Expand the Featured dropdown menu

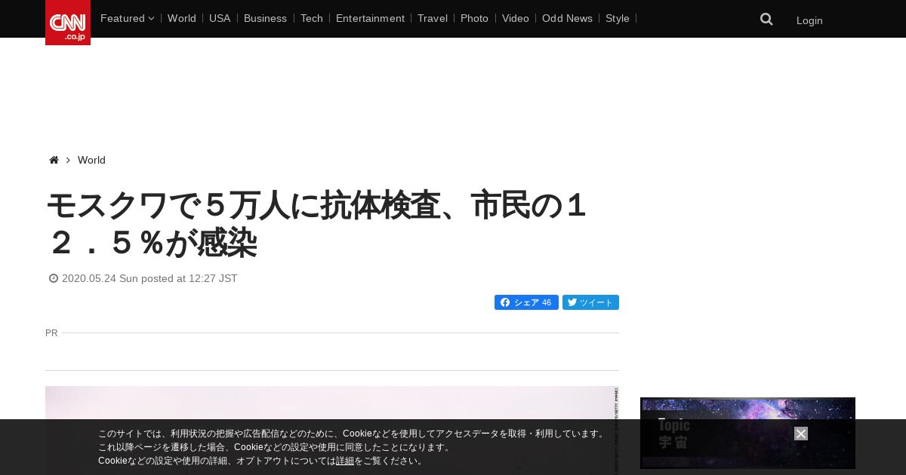pyautogui.click(x=127, y=18)
